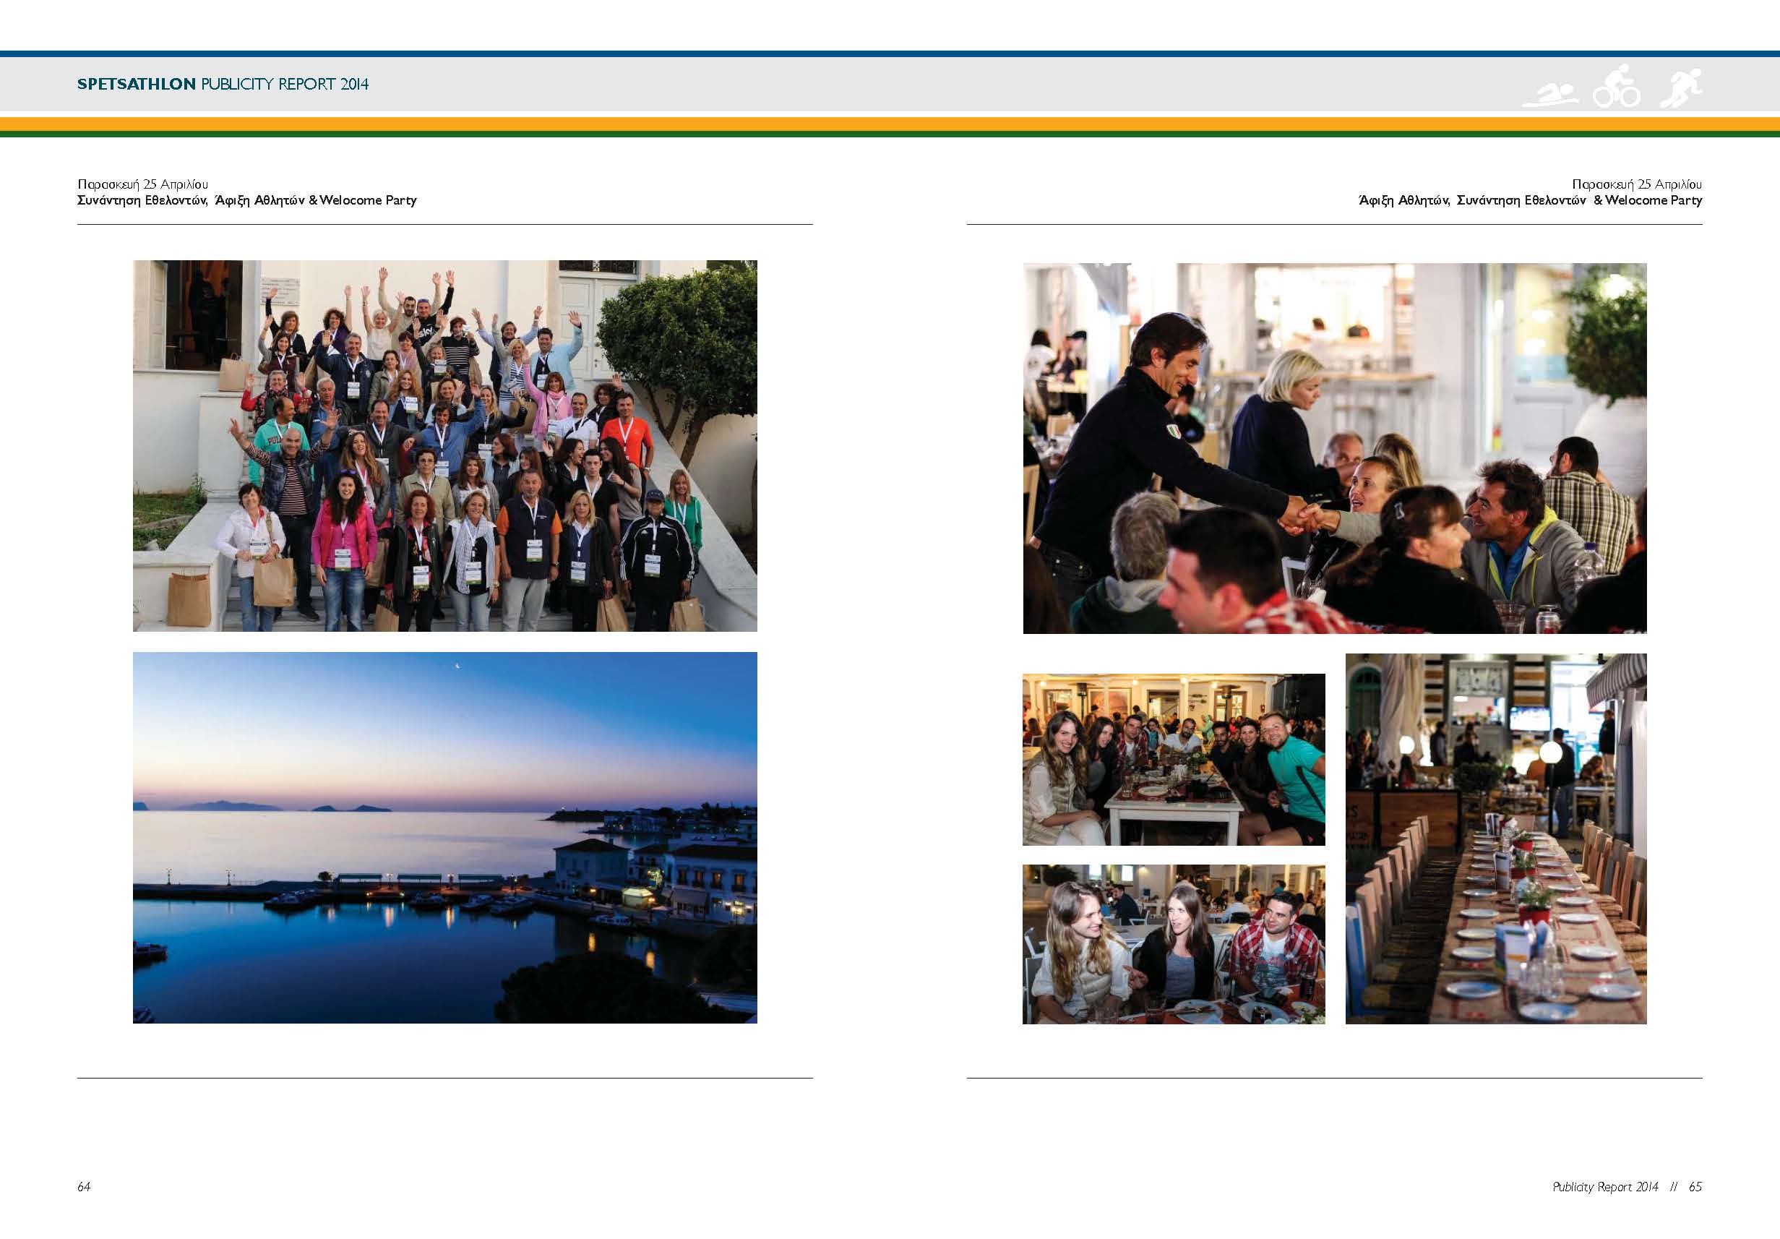The height and width of the screenshot is (1239, 1780).
Task: Open the photo of three friends chatting
Action: click(x=1173, y=943)
